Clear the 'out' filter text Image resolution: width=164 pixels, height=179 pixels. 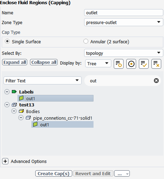pyautogui.click(x=156, y=81)
